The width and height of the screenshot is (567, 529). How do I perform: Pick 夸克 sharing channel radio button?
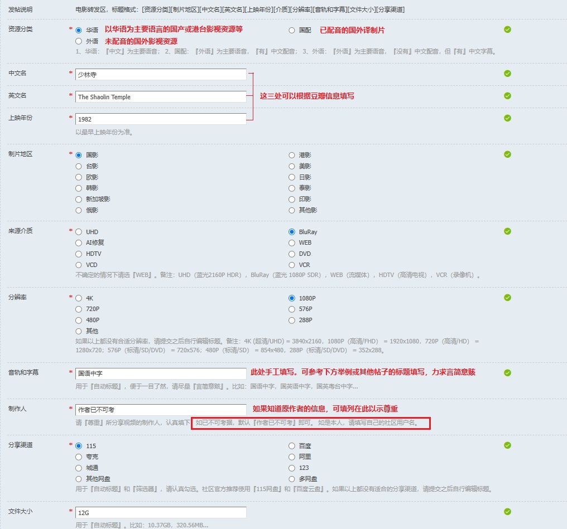tap(79, 457)
